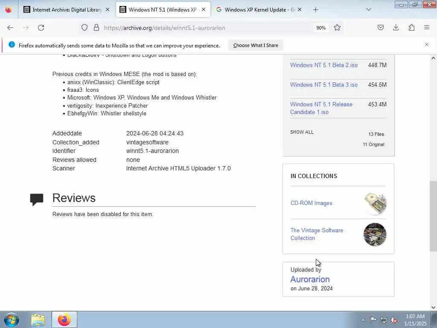Download Windows NT 5.1 Beta 2.iso
The width and height of the screenshot is (437, 328).
click(x=323, y=65)
